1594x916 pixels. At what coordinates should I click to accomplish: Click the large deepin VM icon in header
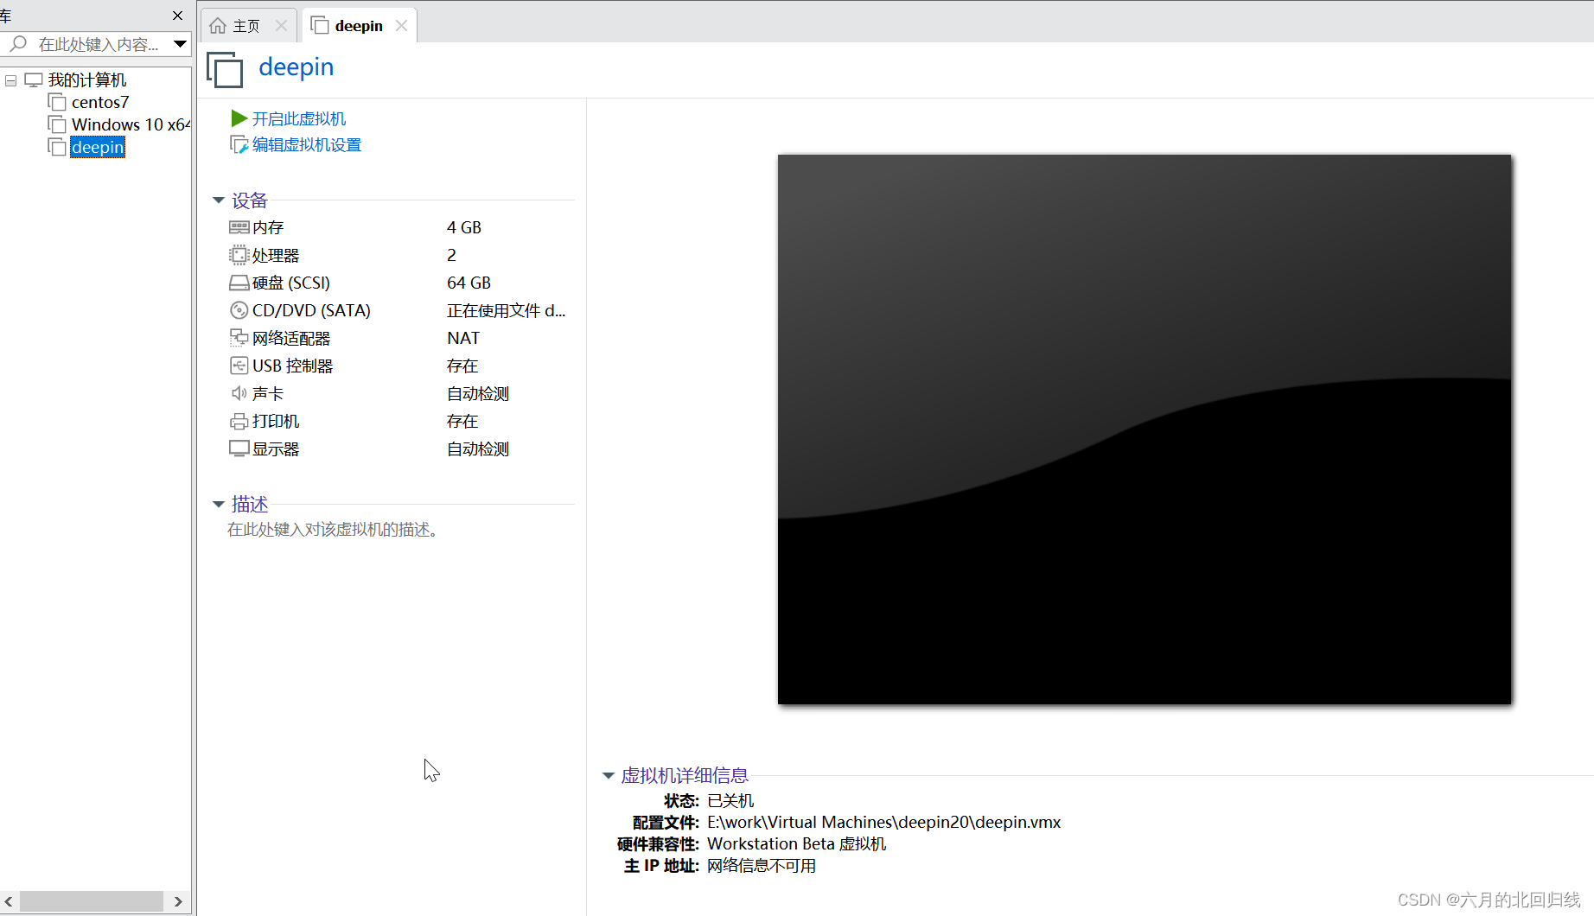point(225,69)
